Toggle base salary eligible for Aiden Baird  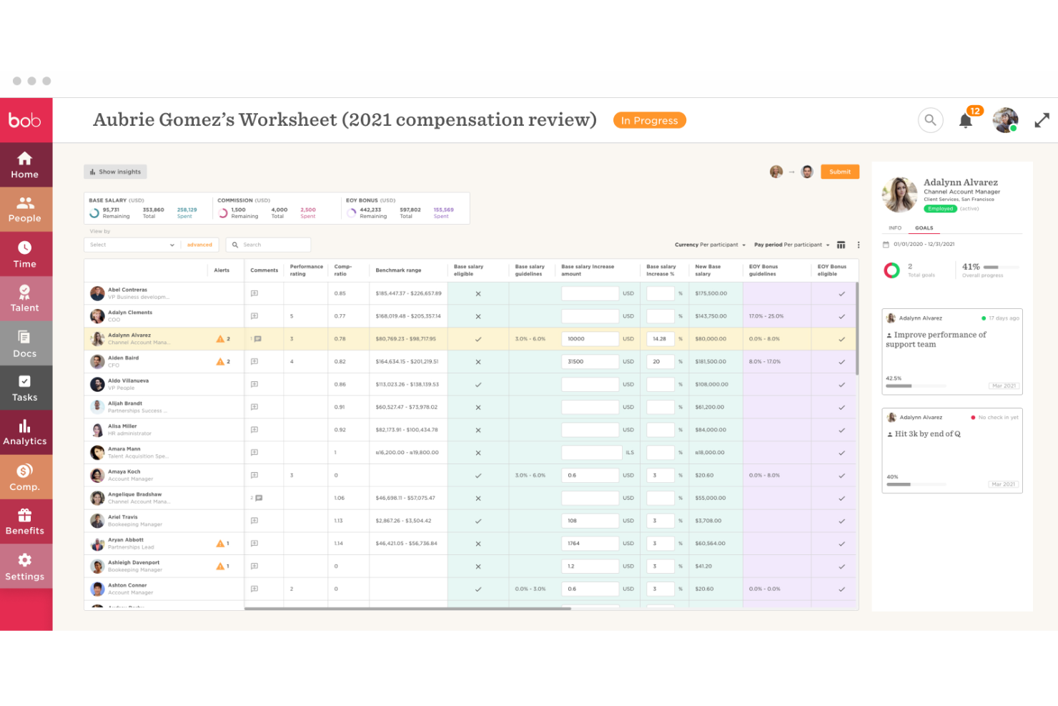pos(478,362)
